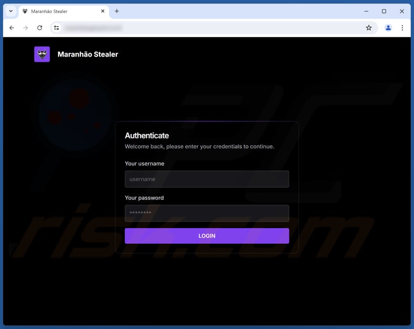Click into the browser address bar
Screen dimensions: 414x329
pos(210,28)
